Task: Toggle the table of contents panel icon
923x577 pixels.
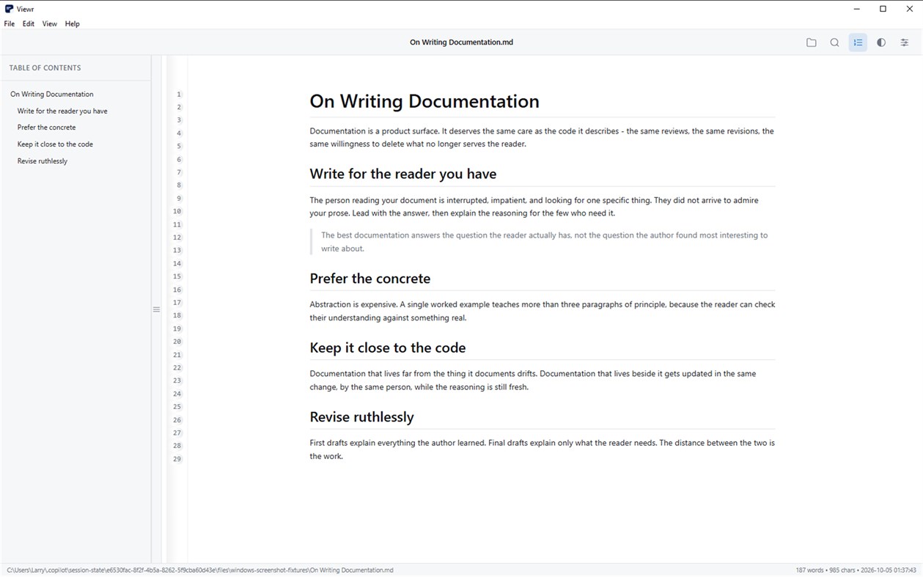Action: click(858, 43)
